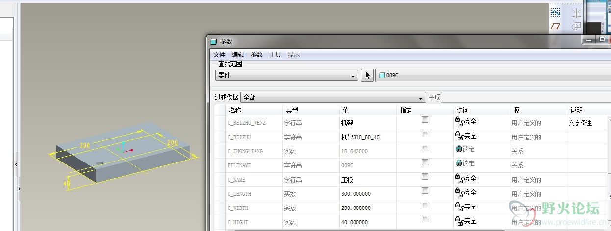Pick the merge/intersect tool icon

tap(576, 26)
